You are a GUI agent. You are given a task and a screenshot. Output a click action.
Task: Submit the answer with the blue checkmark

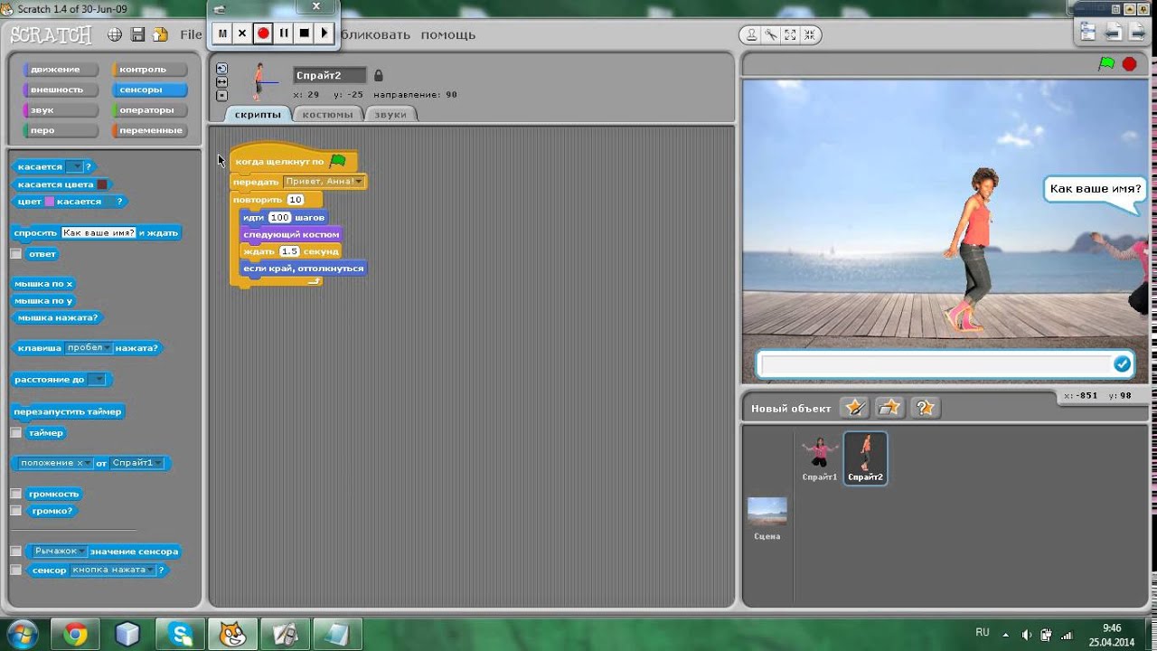tap(1122, 363)
